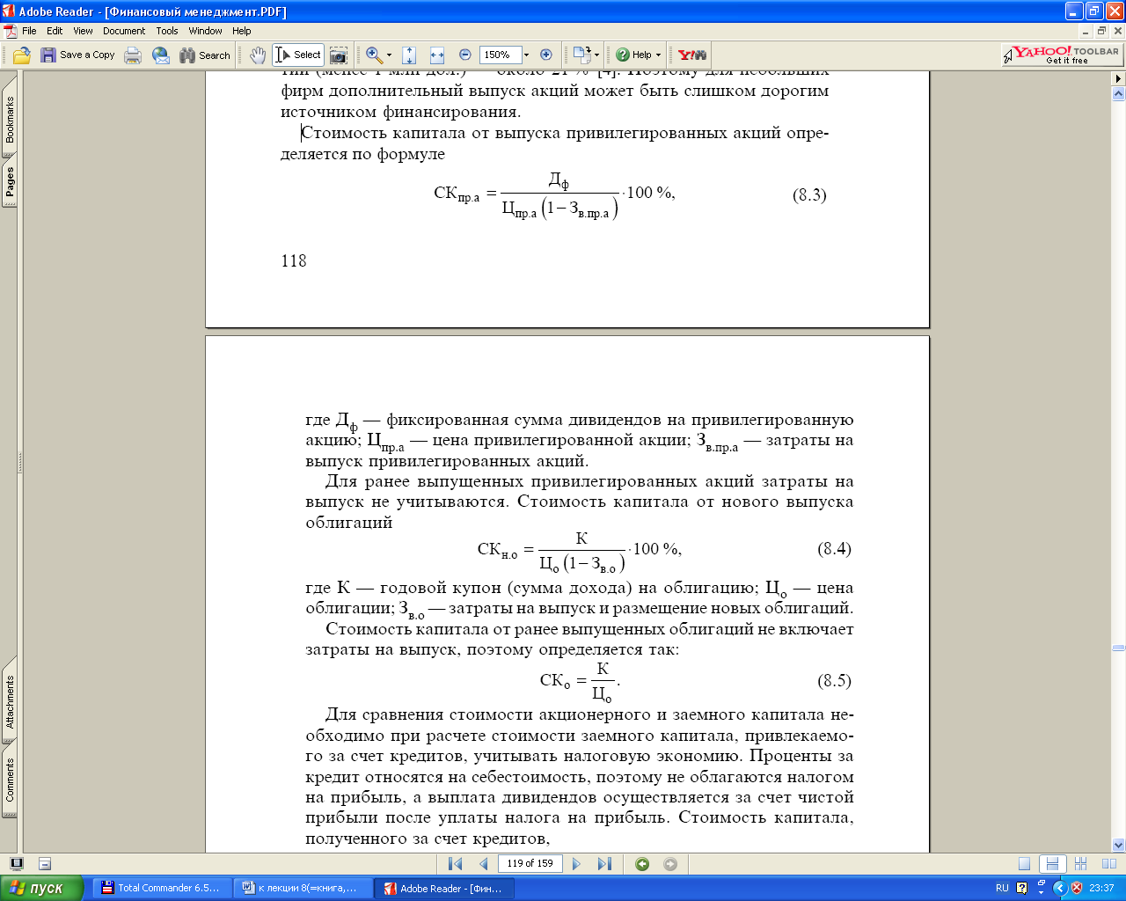Select the Snapshot camera tool
Screen dimensions: 1126x901
coord(339,55)
